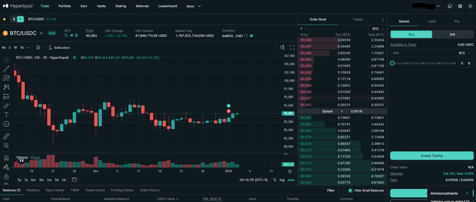Click the order size percentage slider handle
The width and height of the screenshot is (476, 202).
coord(392,63)
